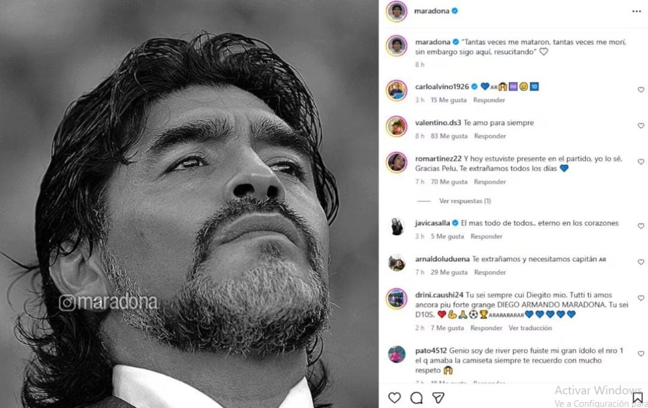Click maradona profile avatar in header
Image resolution: width=648 pixels, height=408 pixels.
[397, 11]
